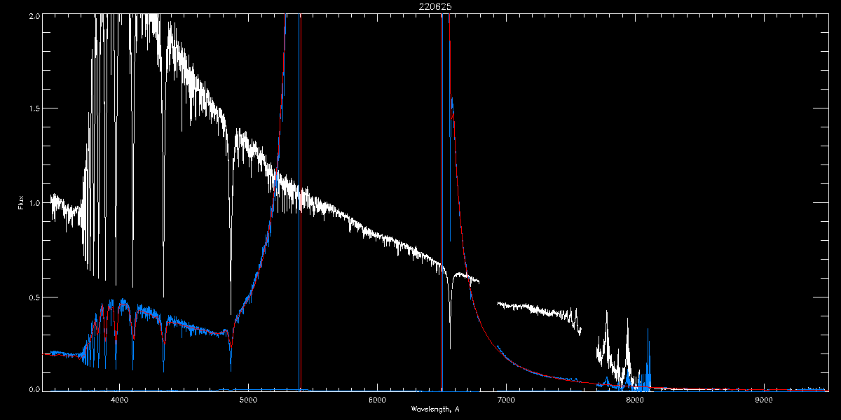Click the 5000 x-axis tick label
The height and width of the screenshot is (420, 841).
click(248, 400)
